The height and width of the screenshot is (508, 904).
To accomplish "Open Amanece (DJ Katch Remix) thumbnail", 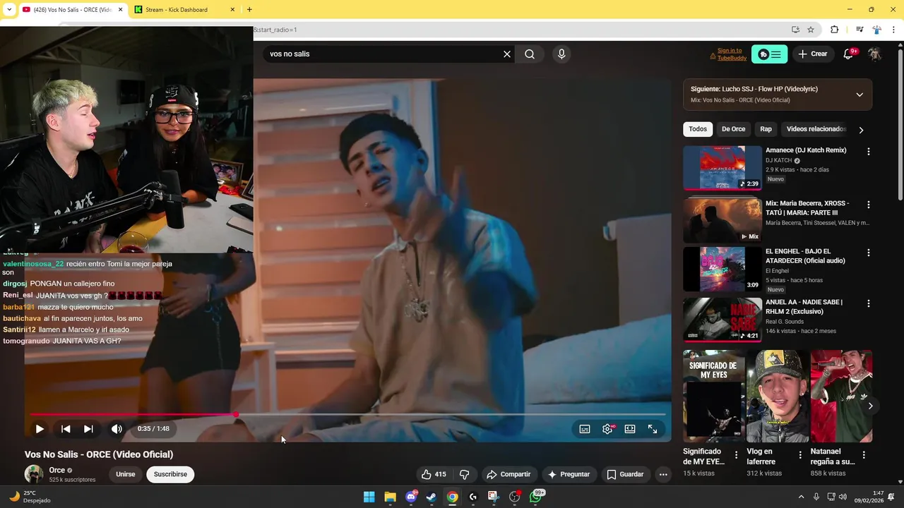I will click(x=722, y=168).
